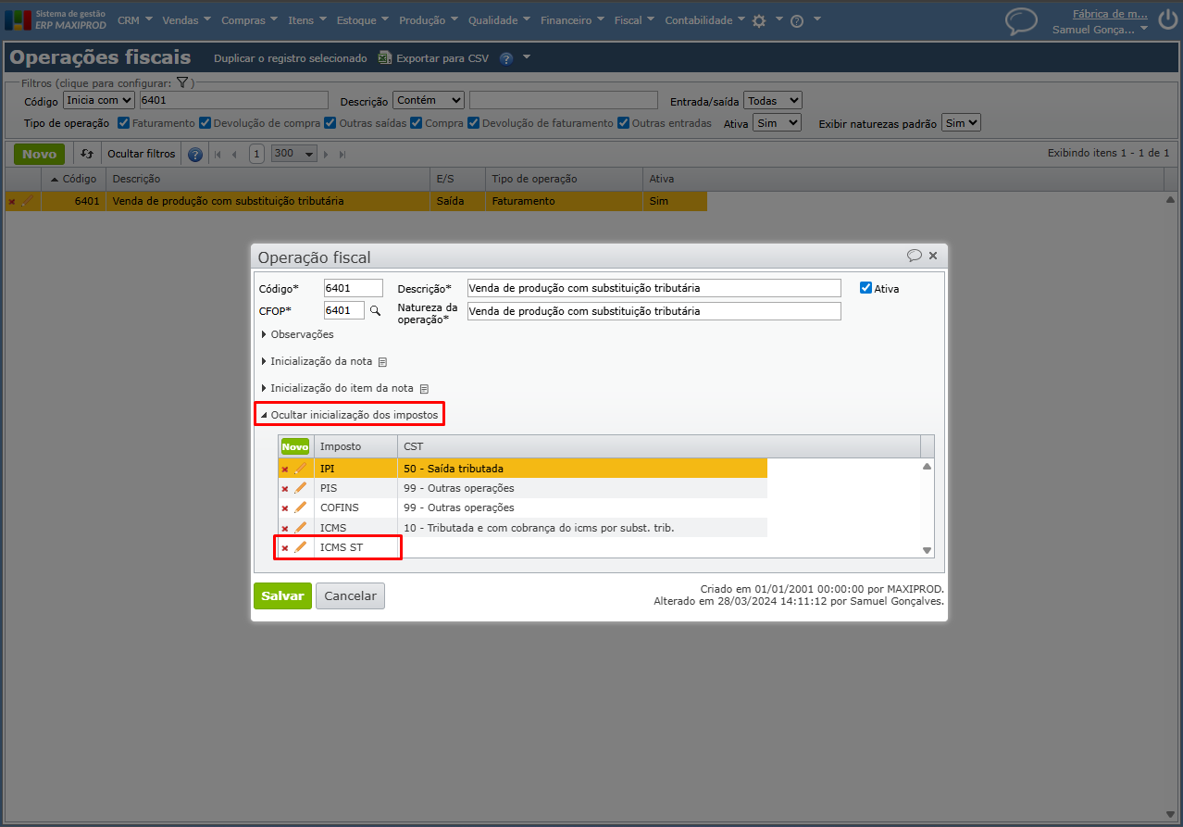Click the power logout icon

[1167, 20]
